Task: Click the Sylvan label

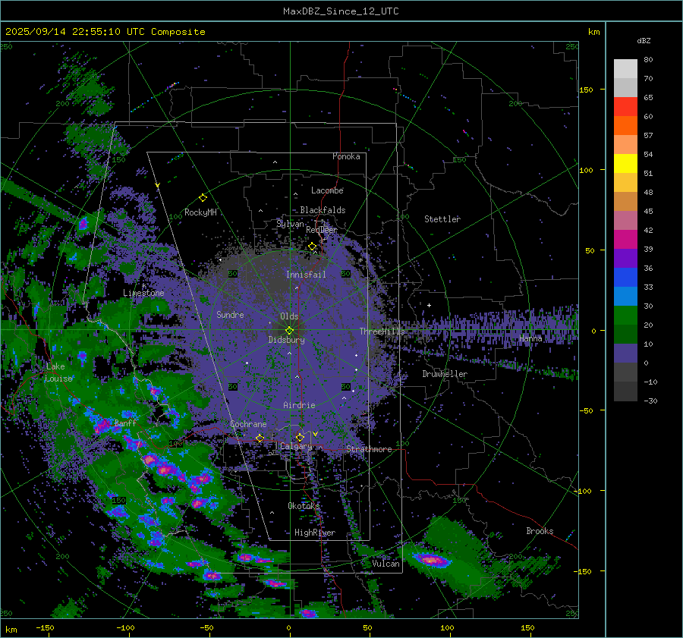Action: 290,224
